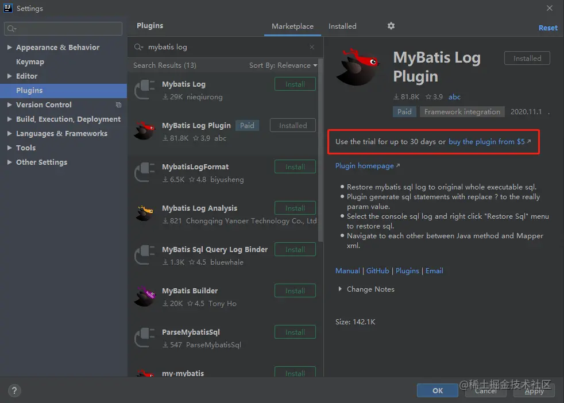
Task: Click the abc vendor link
Action: (454, 96)
